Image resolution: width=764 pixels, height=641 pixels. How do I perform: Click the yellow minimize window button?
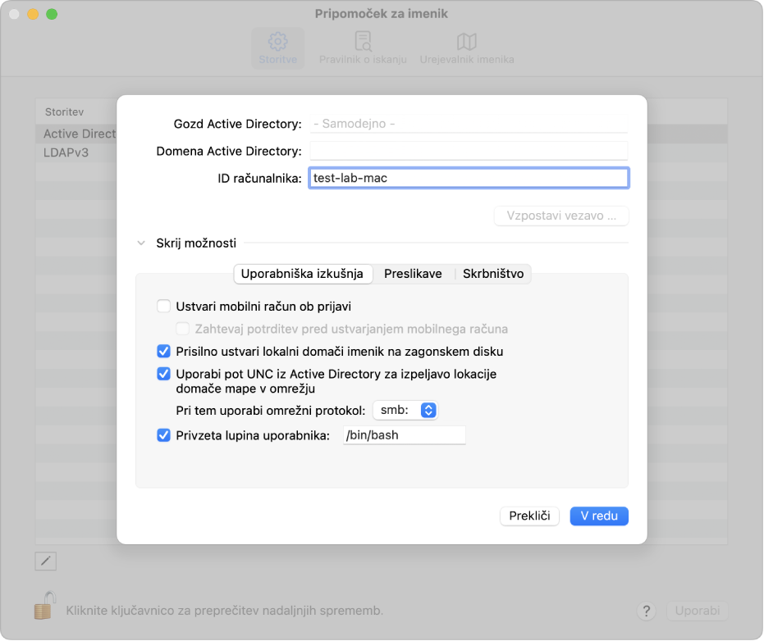(x=33, y=14)
